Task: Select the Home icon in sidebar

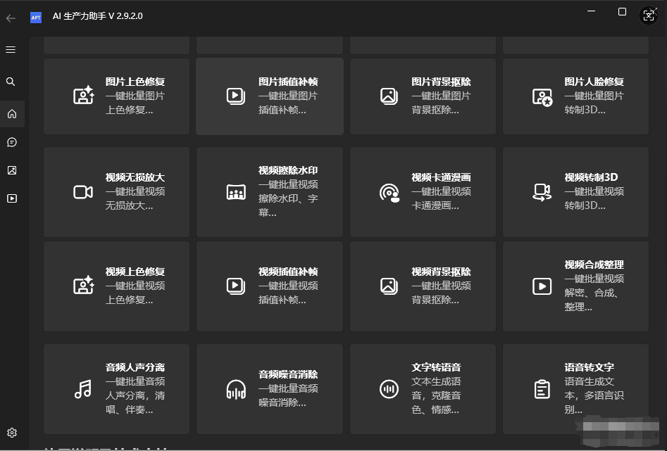Action: pyautogui.click(x=11, y=113)
